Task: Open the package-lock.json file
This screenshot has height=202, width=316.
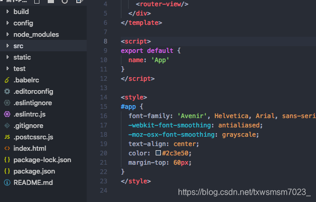Action: pos(43,160)
